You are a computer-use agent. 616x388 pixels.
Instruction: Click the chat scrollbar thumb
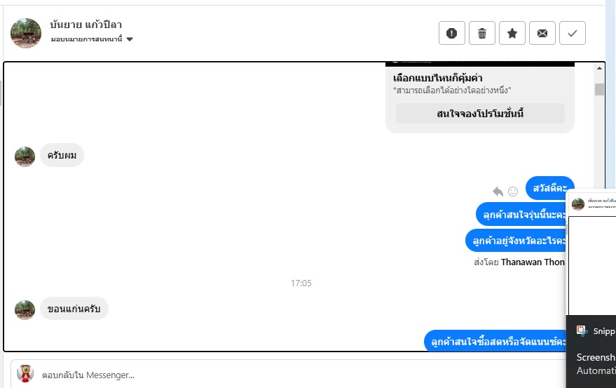[599, 89]
